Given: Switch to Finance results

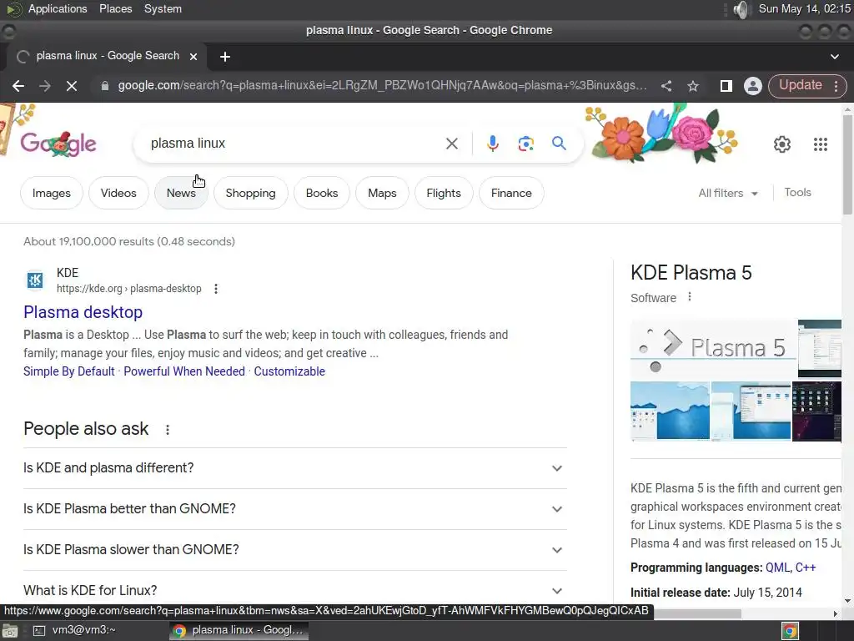Looking at the screenshot, I should click(511, 193).
